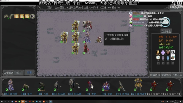Select the purple-robed swordsman on the battlefield
Image resolution: width=183 pixels, height=103 pixels.
[x=87, y=37]
